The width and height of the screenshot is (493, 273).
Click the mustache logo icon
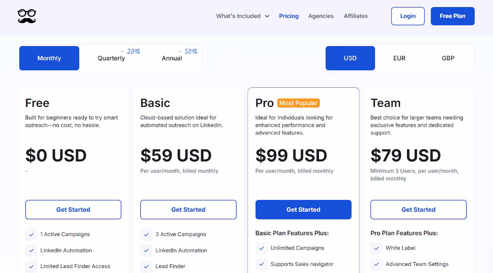[26, 16]
